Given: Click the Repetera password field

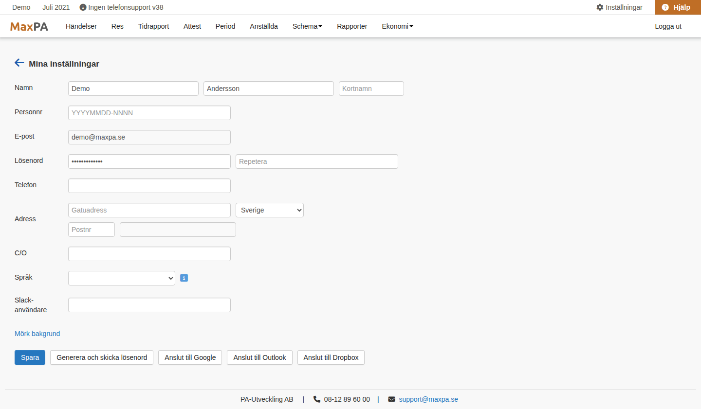Looking at the screenshot, I should pyautogui.click(x=317, y=161).
